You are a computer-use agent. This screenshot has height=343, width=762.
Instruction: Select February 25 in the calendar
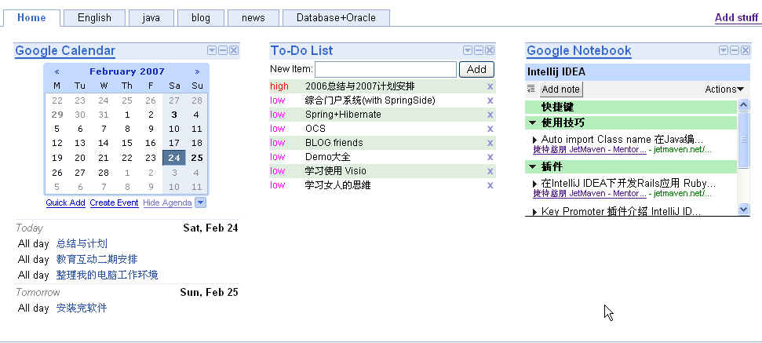[197, 158]
